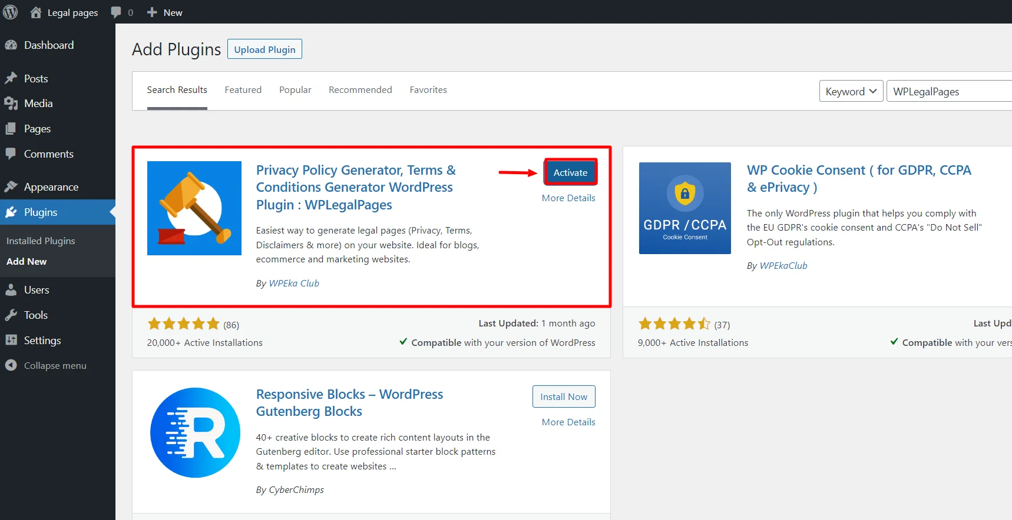Click the Dashboard gauge icon
Viewport: 1012px width, 520px height.
tap(11, 45)
